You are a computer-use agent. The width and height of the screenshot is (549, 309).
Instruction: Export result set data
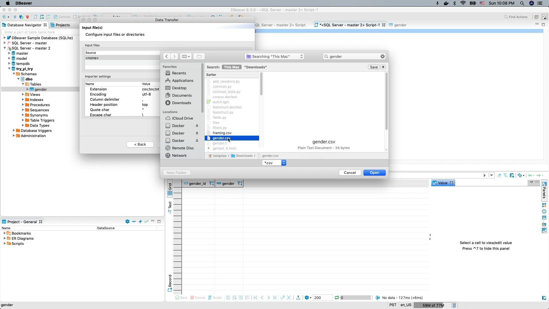point(299,298)
